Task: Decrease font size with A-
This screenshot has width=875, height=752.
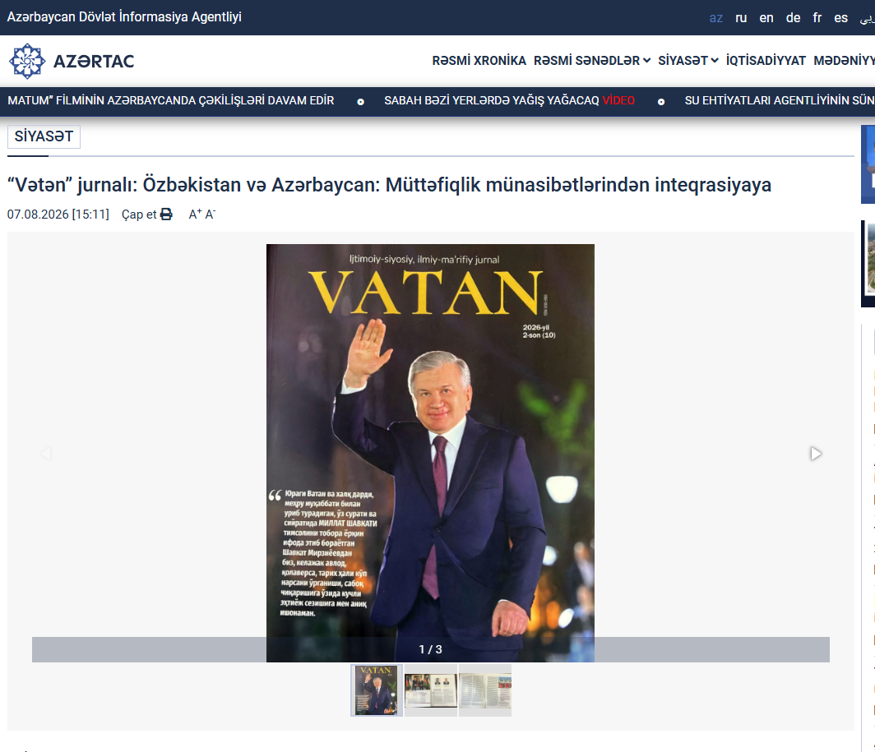Action: [211, 215]
